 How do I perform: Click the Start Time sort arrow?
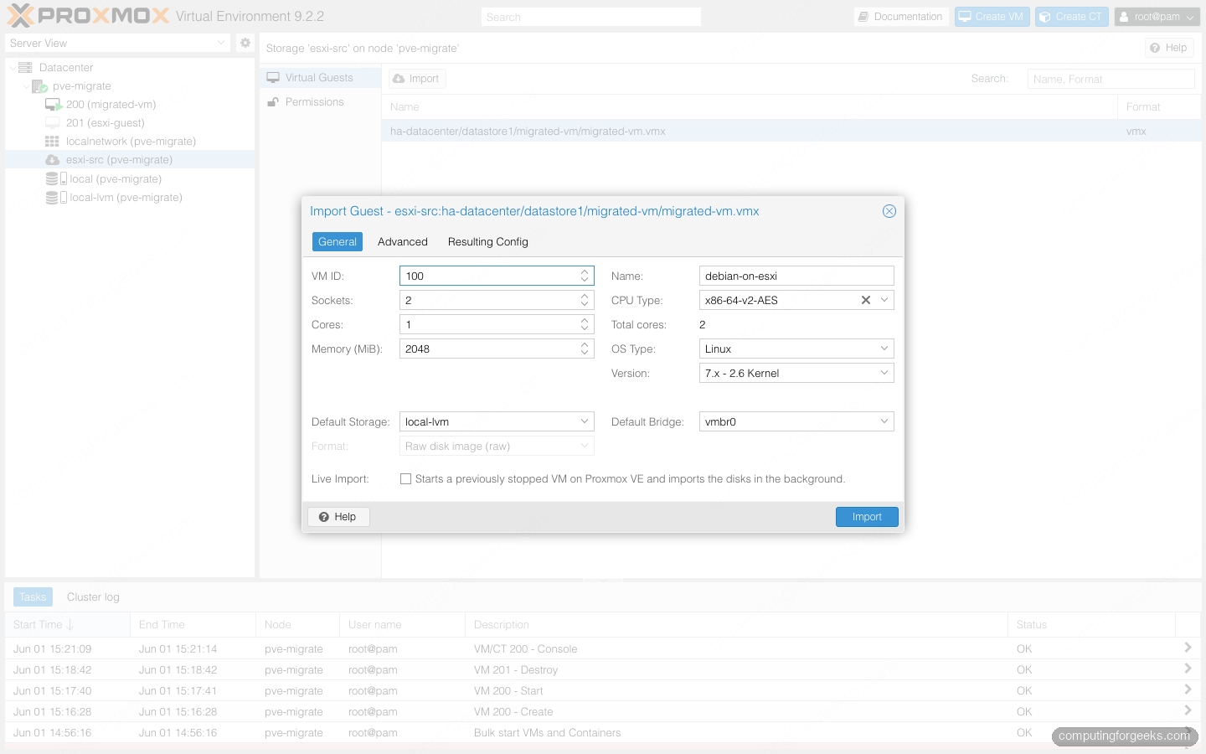[x=70, y=625]
